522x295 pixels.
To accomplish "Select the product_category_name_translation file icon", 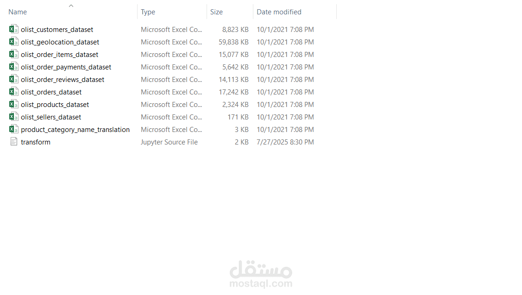I will pyautogui.click(x=13, y=129).
